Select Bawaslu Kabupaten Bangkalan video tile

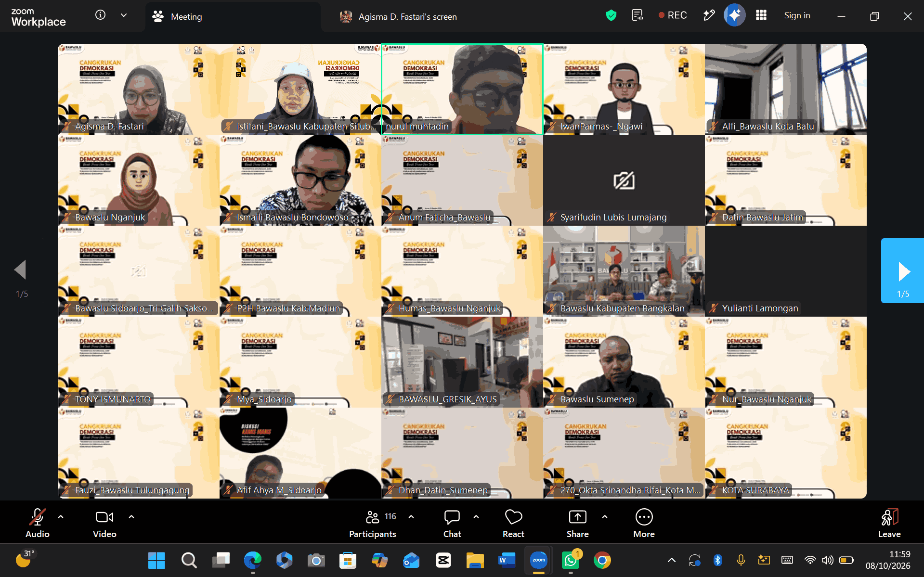click(x=624, y=271)
